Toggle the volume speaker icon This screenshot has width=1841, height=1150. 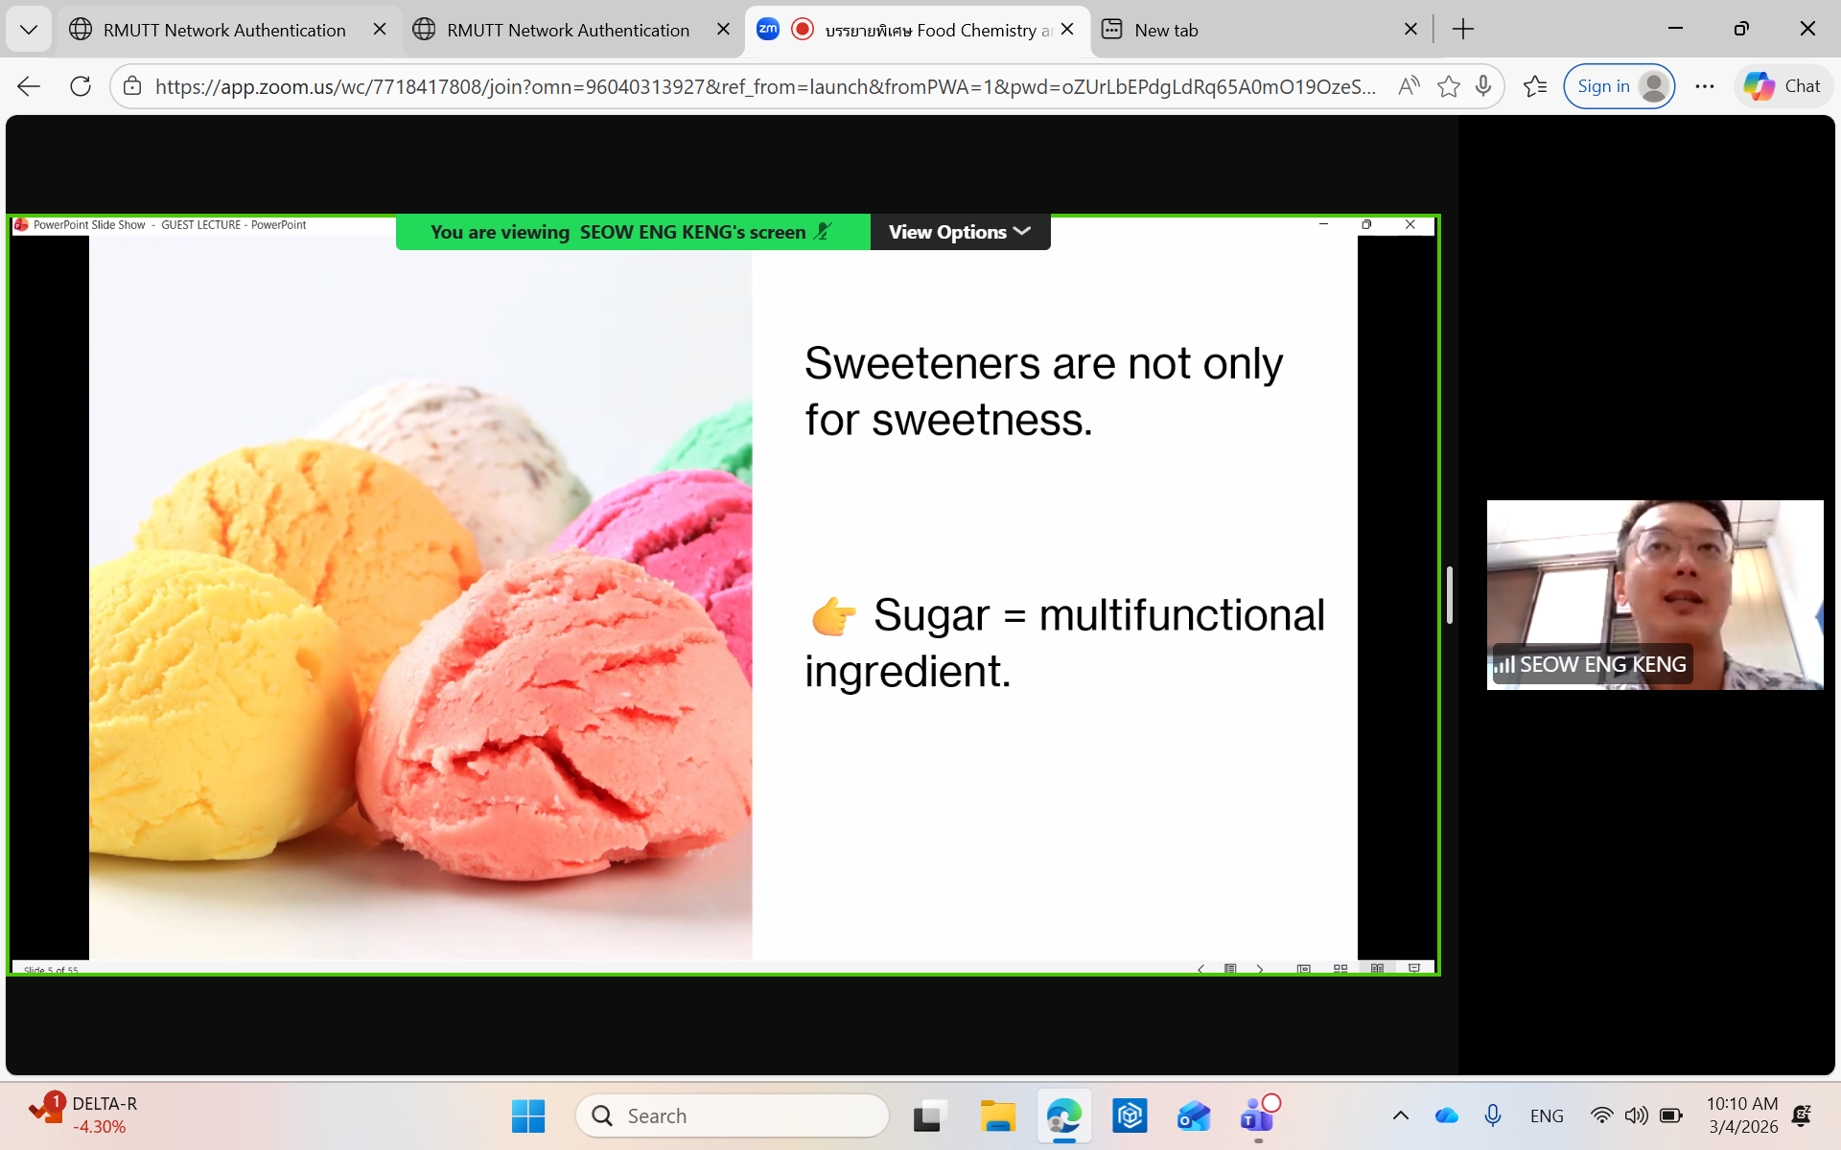click(x=1636, y=1115)
